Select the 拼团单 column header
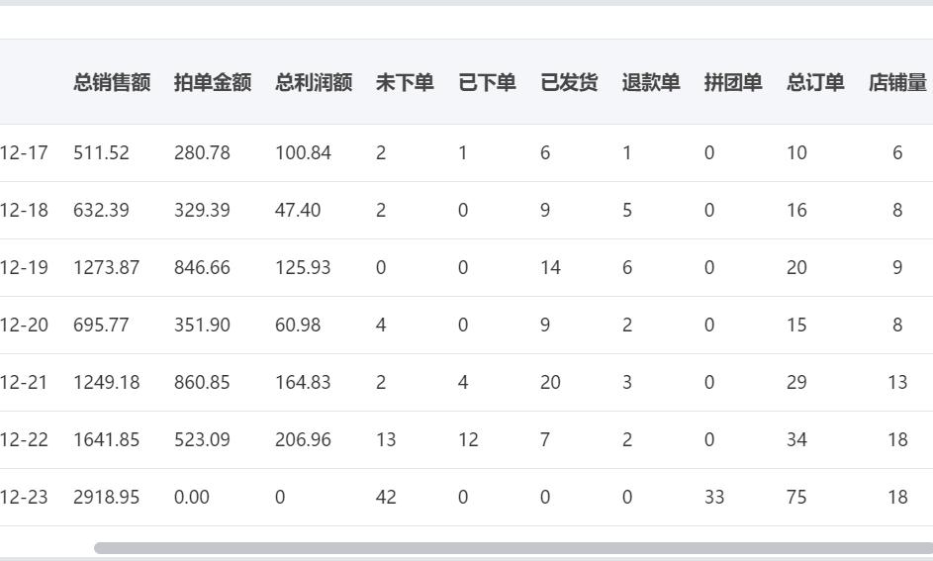 733,83
